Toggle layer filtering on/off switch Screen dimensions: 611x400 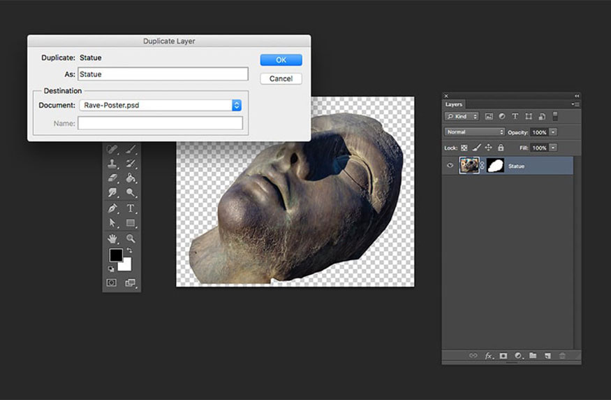[555, 116]
